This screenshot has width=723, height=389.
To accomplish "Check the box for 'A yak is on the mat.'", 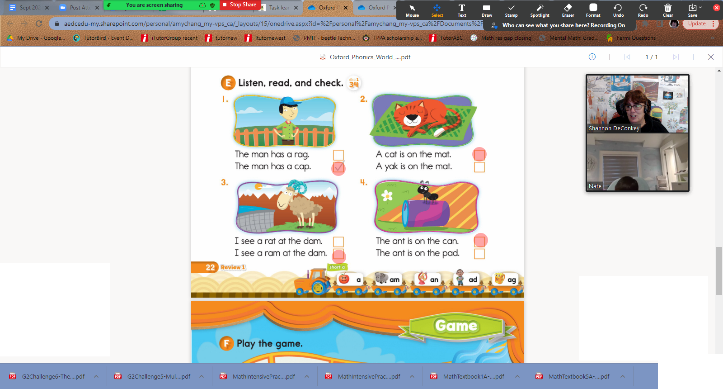I will pos(479,167).
